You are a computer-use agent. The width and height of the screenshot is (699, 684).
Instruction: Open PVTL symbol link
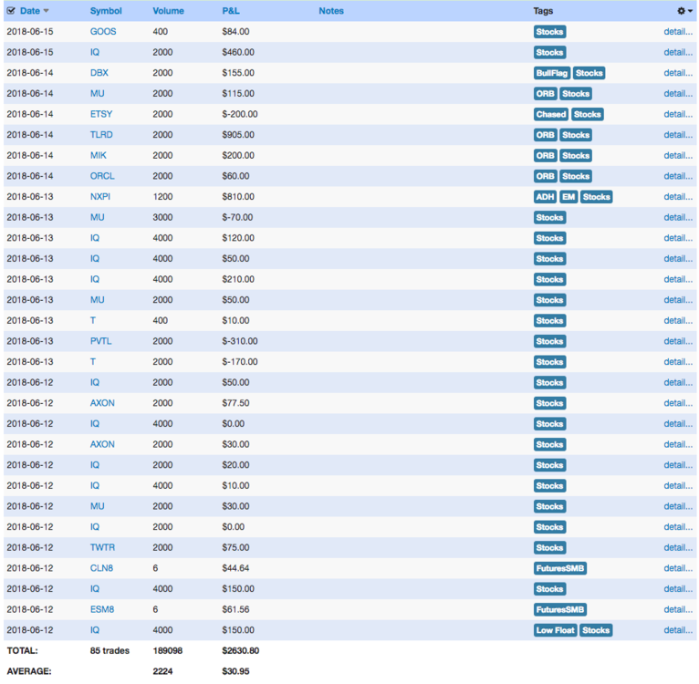[x=100, y=341]
